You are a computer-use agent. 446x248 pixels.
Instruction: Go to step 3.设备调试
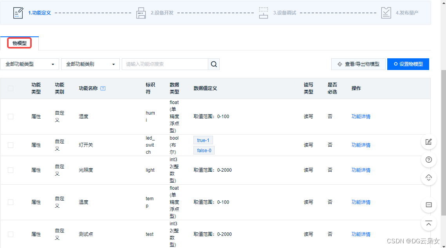tap(285, 13)
